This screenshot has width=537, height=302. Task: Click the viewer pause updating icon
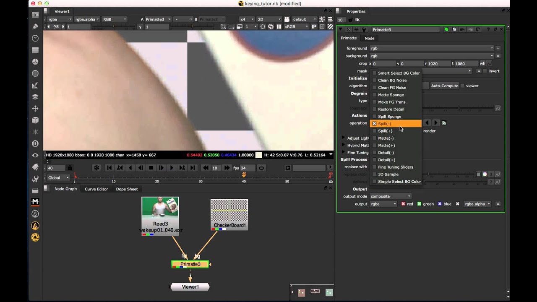click(x=279, y=26)
